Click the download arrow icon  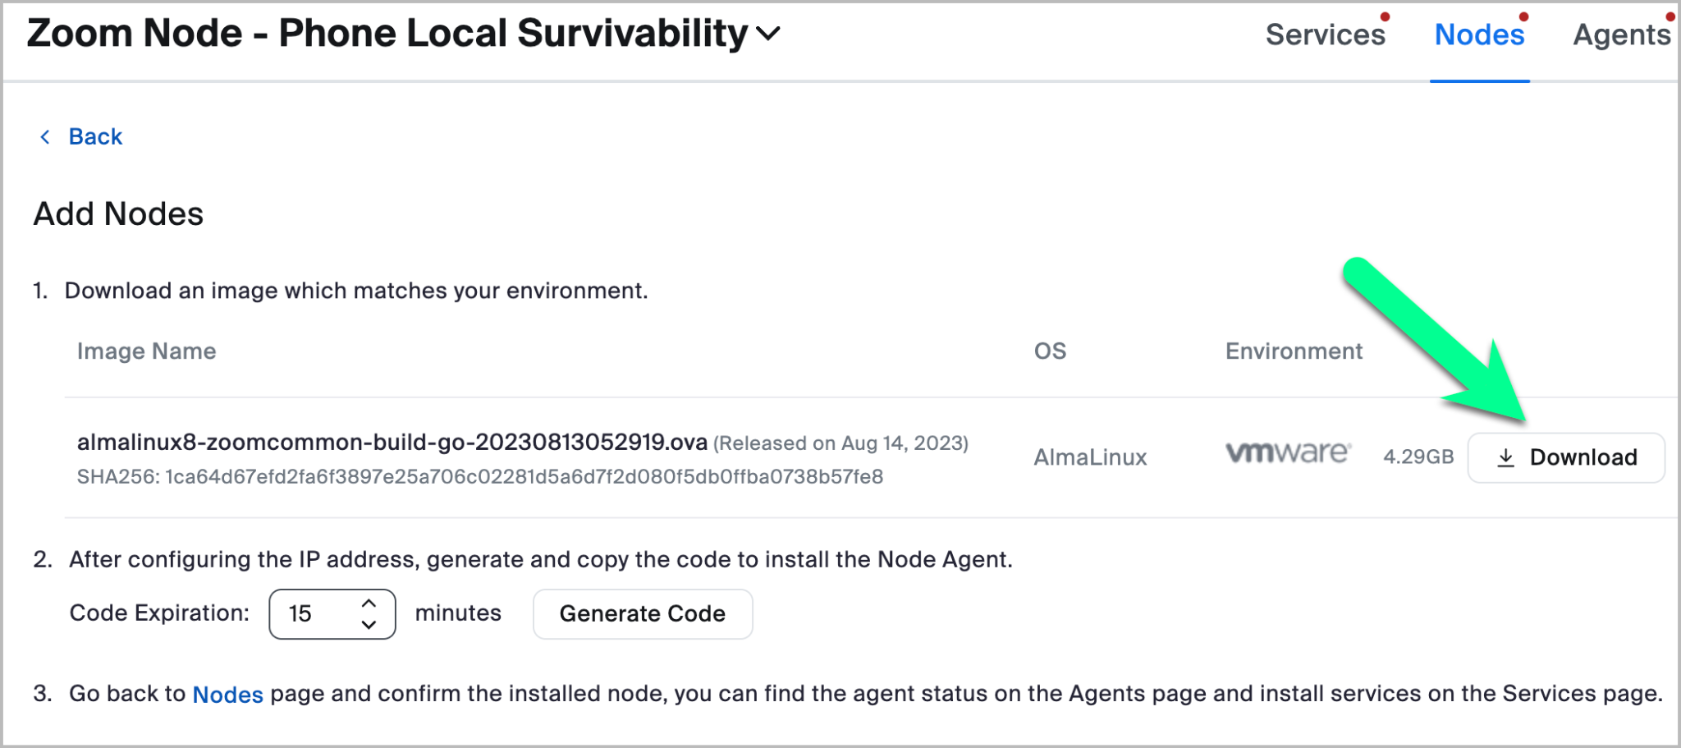pyautogui.click(x=1505, y=458)
